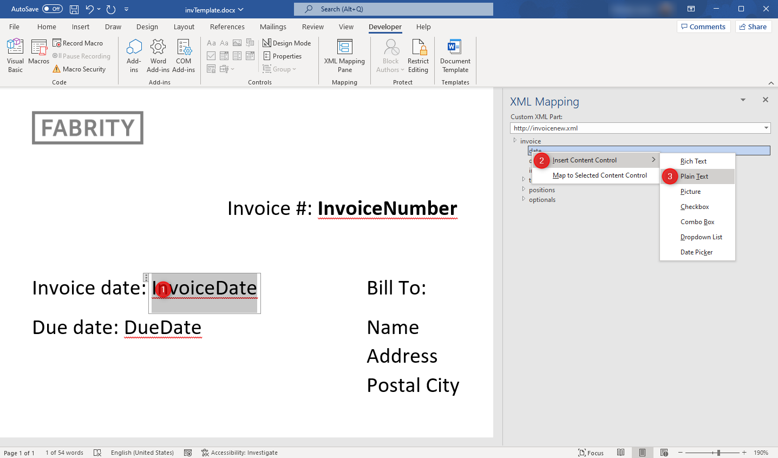
Task: Collapse the ribbon
Action: pyautogui.click(x=771, y=83)
